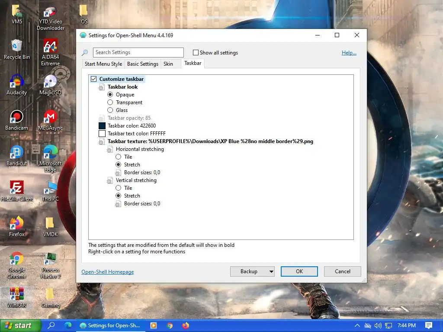The image size is (443, 332).
Task: Select the Opaque taskbar look
Action: 110,95
